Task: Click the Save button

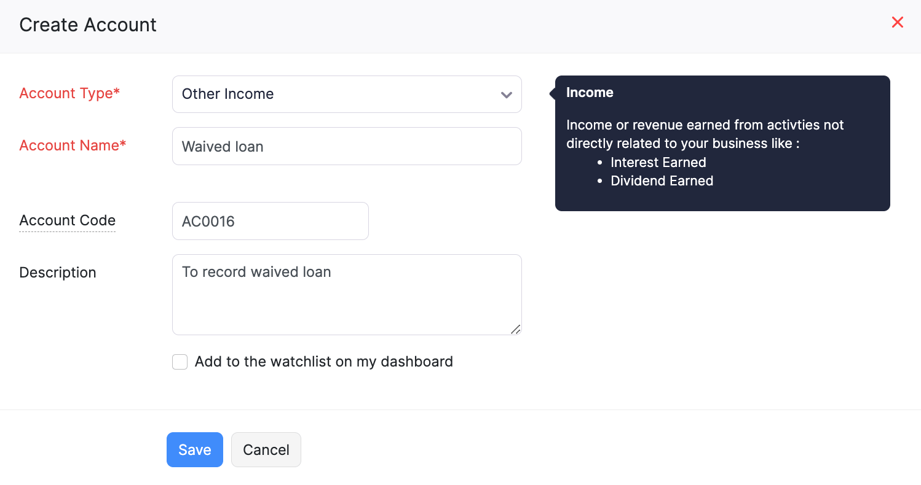Action: click(x=194, y=449)
